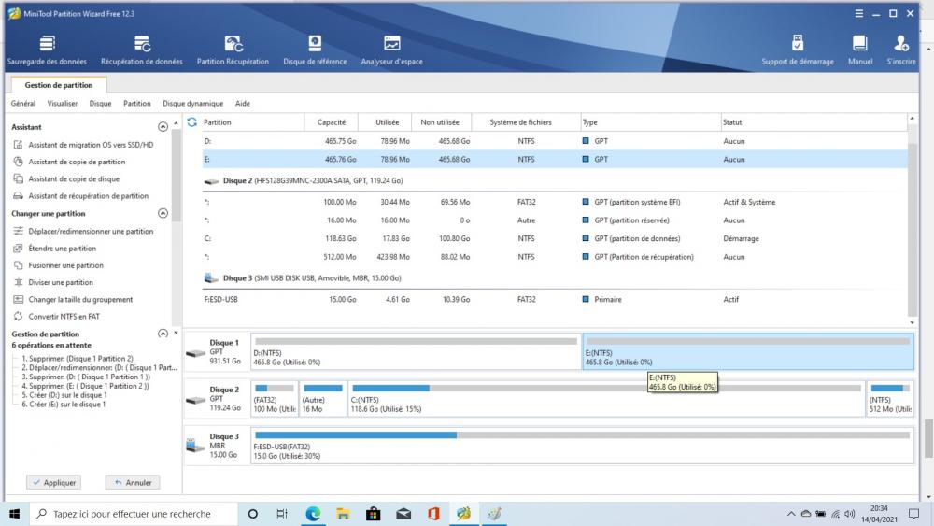Select Fusionner une partition option
The width and height of the screenshot is (934, 526).
pyautogui.click(x=65, y=265)
